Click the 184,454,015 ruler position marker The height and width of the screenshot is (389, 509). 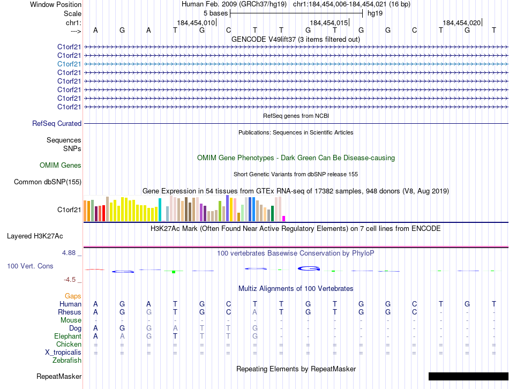point(329,23)
